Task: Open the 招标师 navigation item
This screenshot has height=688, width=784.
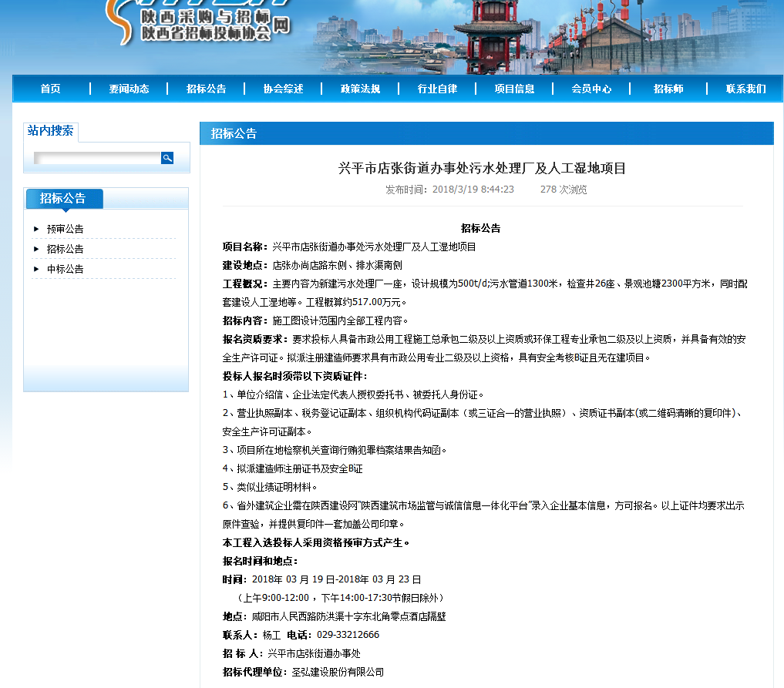Action: 668,89
